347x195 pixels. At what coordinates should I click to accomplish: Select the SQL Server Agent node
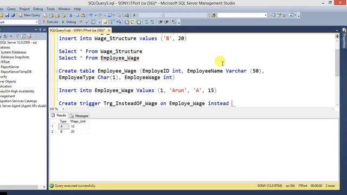coord(23,106)
